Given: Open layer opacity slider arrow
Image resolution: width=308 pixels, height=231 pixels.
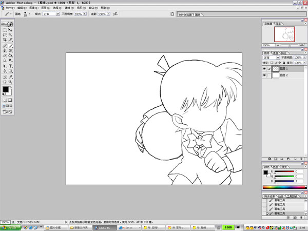Looking at the screenshot, I should click(304, 57).
